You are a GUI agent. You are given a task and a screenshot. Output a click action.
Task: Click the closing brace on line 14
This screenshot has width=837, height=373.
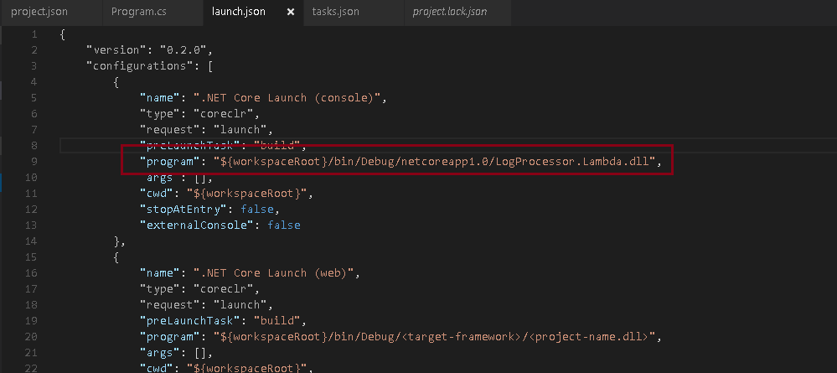[x=116, y=241]
